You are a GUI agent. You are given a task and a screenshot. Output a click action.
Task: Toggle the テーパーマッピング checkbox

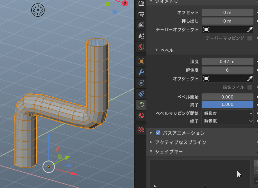tap(250, 38)
